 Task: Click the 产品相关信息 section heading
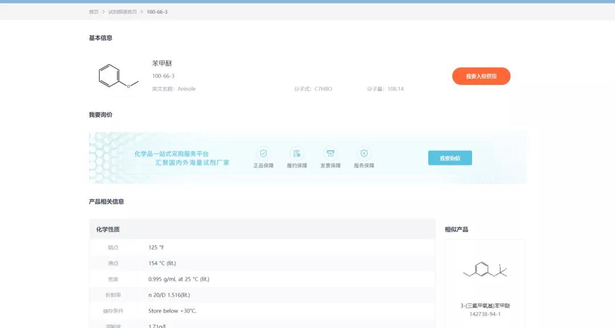[x=106, y=202]
